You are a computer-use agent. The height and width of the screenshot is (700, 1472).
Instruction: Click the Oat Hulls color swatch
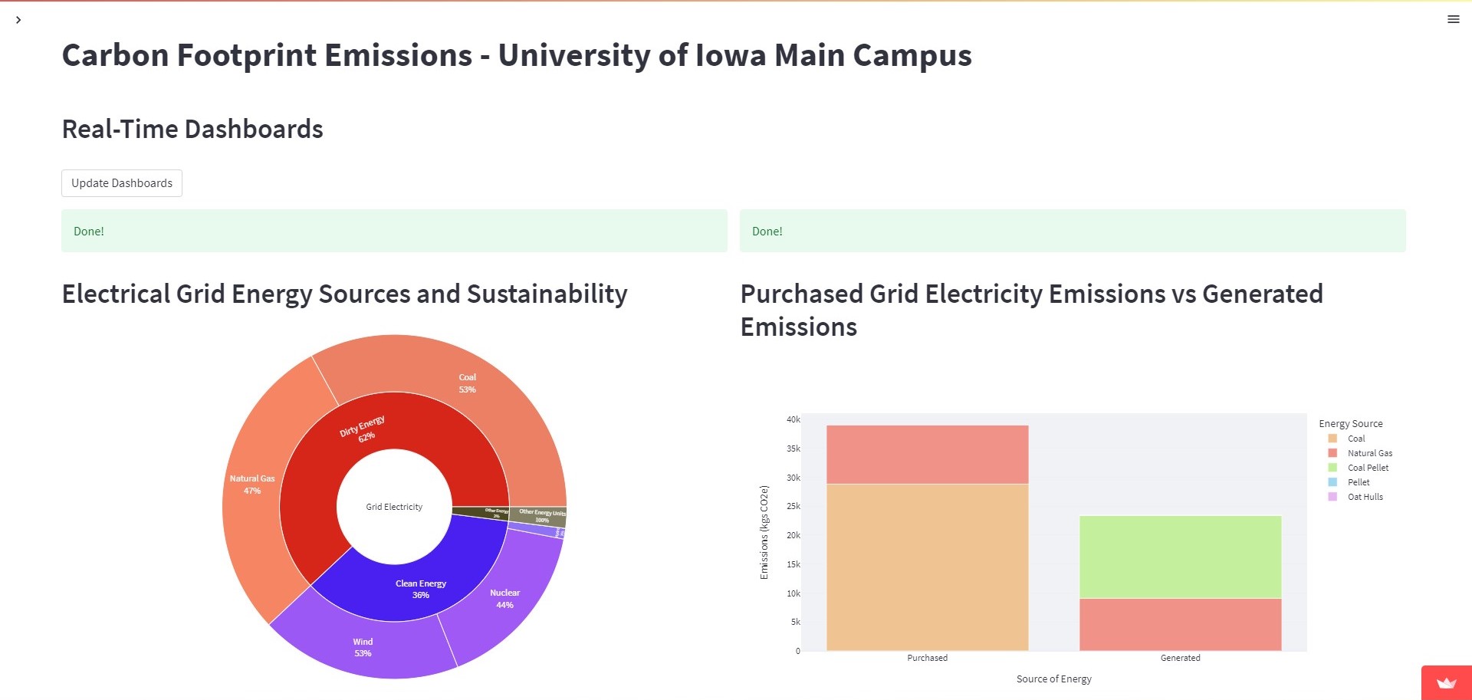(1335, 497)
